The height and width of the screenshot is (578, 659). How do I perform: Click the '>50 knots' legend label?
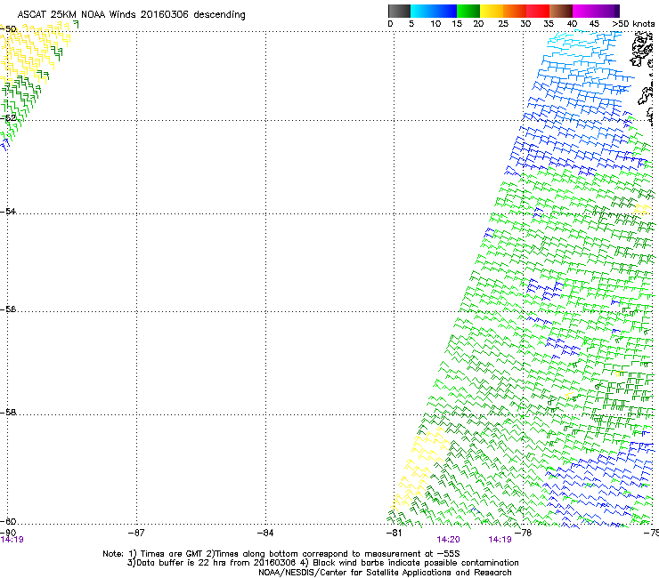(x=633, y=24)
